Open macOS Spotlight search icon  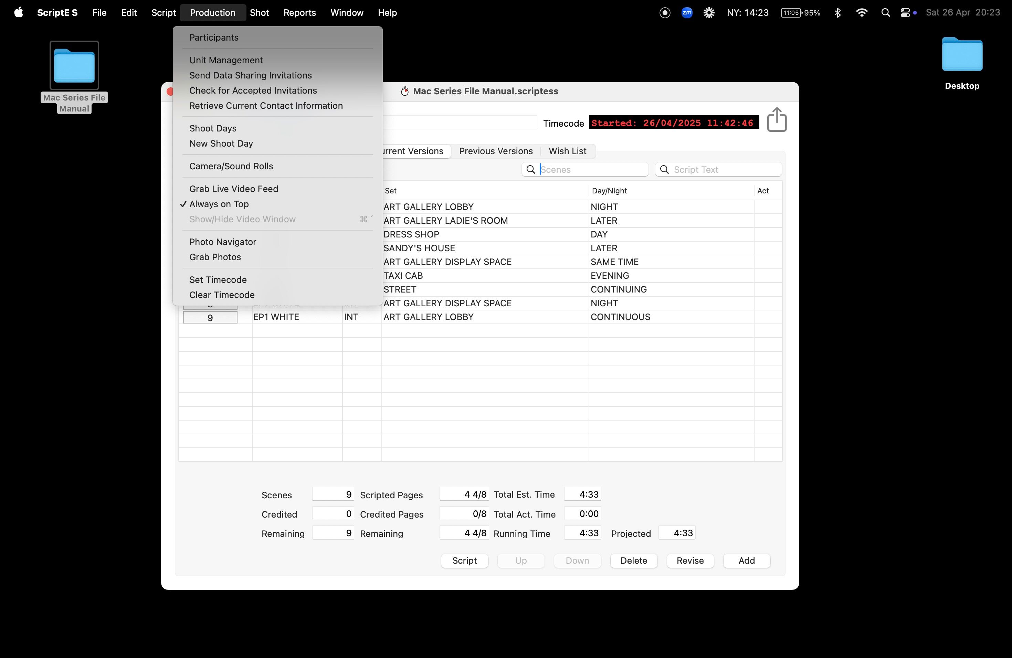(x=885, y=13)
